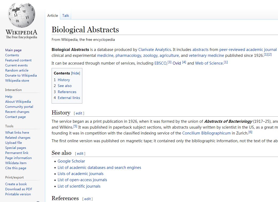Open the Wikidata item
This screenshot has width=278, height=202.
(x=16, y=163)
